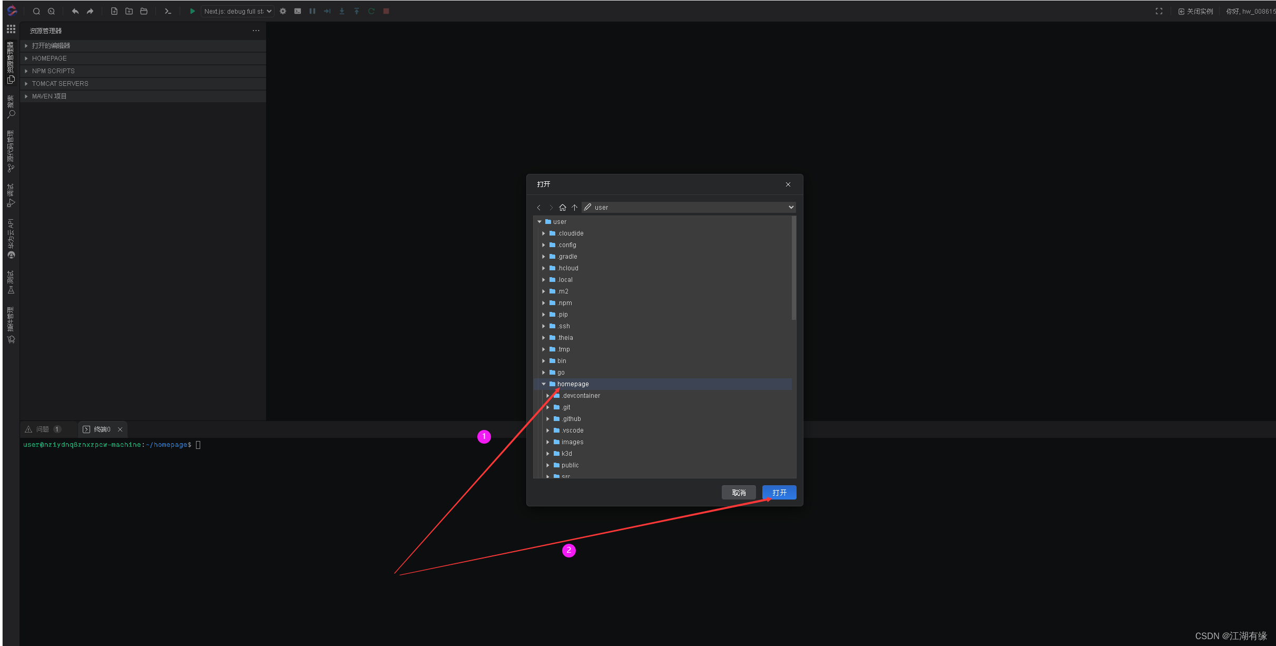The image size is (1276, 646).
Task: Expand the NPM SCRIPTS section
Action: tap(53, 71)
